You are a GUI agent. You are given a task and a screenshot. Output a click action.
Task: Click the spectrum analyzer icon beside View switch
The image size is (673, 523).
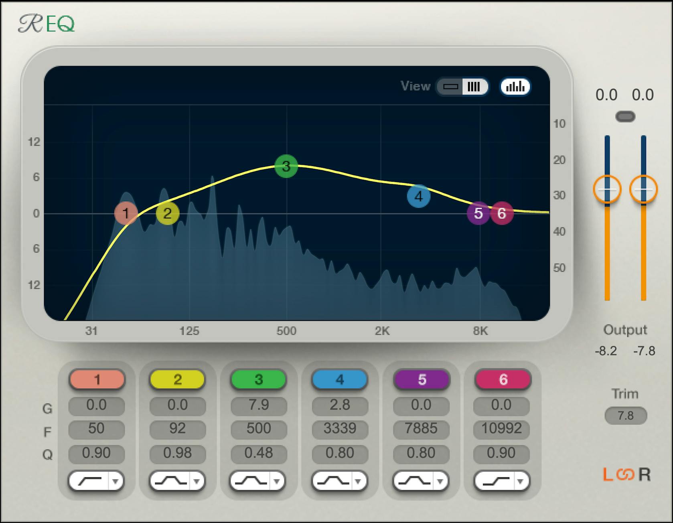515,87
